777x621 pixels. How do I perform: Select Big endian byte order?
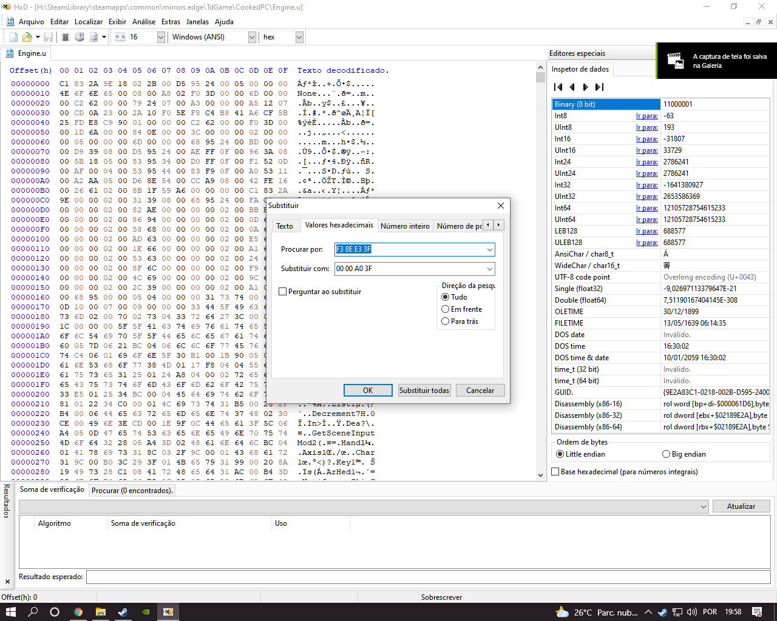pos(667,454)
